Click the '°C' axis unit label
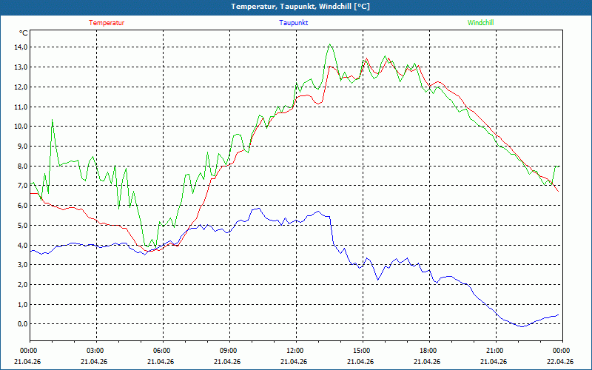Image resolution: width=592 pixels, height=370 pixels. point(24,33)
